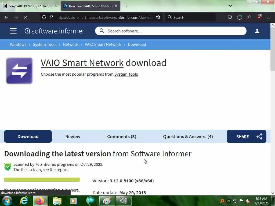Close the Sony VAIO PCV-100/120 tab

(x=55, y=6)
